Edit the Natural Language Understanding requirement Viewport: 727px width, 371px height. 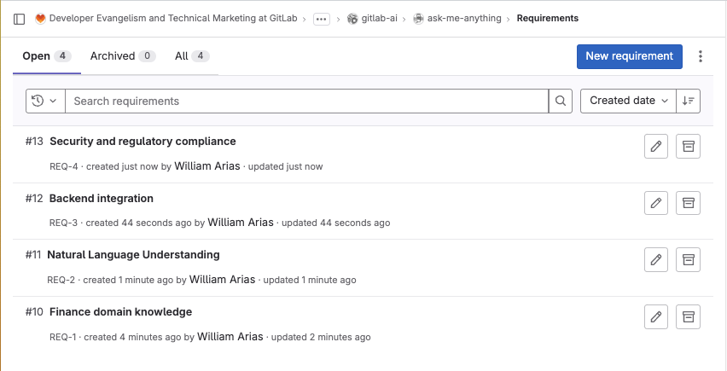[655, 259]
